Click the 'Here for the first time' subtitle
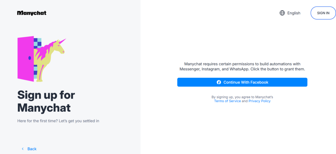The width and height of the screenshot is (336, 154). (x=58, y=121)
